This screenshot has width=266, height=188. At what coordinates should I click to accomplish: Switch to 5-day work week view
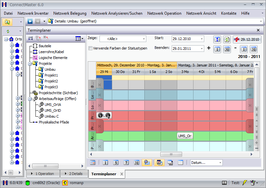click(x=116, y=163)
